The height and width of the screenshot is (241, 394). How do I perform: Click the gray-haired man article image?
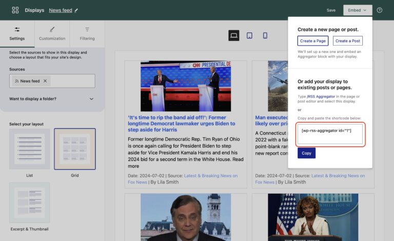click(x=186, y=217)
